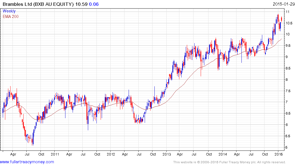Click the chart title Brambles Ltd (BXB AU EQUITY)
298x166 pixels.
(x=38, y=4)
